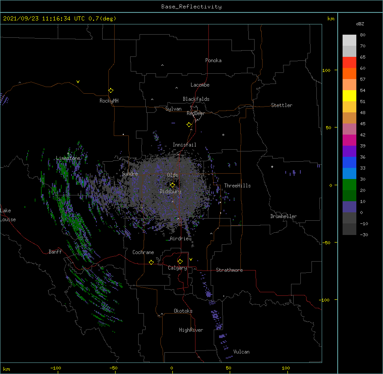The image size is (383, 374).
Task: Click the Strathmore label
Action: (x=229, y=270)
